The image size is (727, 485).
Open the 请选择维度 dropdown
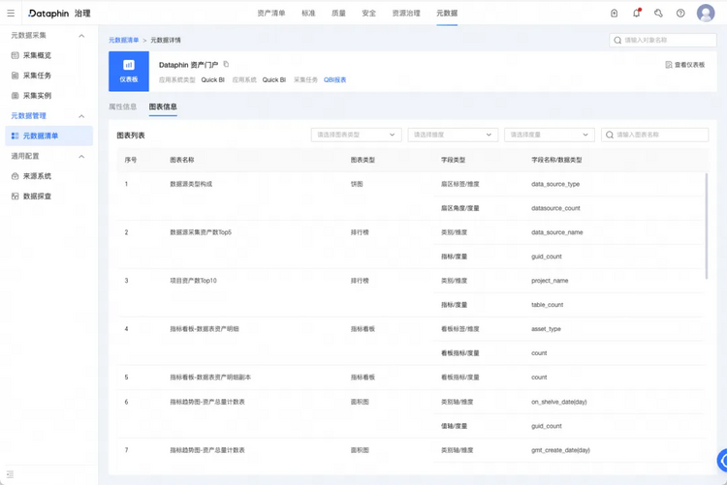(453, 135)
